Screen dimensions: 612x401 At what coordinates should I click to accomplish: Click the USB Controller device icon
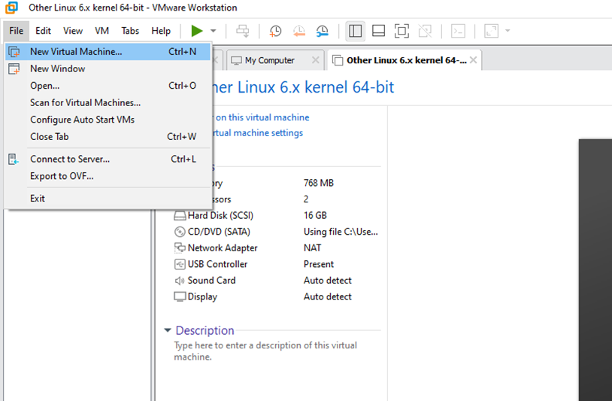point(180,264)
